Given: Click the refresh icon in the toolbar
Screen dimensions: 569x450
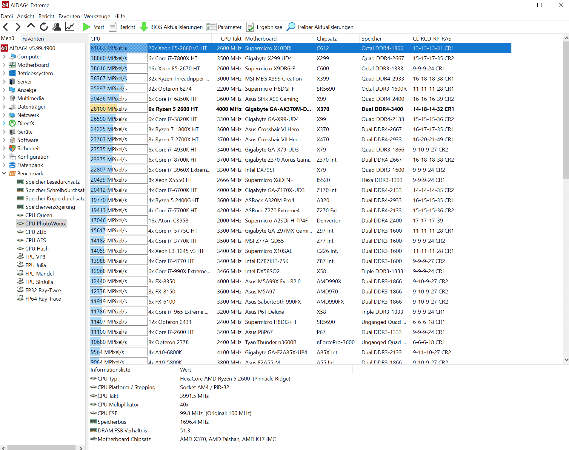Looking at the screenshot, I should 44,27.
